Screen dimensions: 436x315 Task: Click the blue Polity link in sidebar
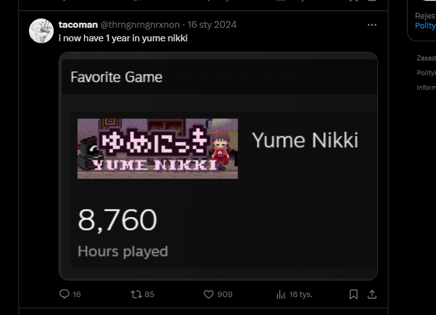pyautogui.click(x=425, y=26)
